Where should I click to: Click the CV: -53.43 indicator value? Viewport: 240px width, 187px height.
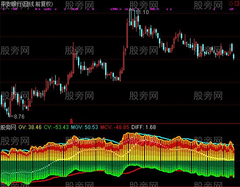pos(56,127)
